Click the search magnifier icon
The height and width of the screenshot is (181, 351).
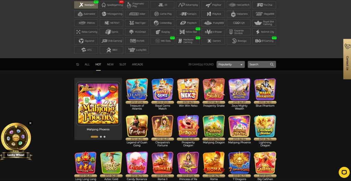pyautogui.click(x=272, y=64)
